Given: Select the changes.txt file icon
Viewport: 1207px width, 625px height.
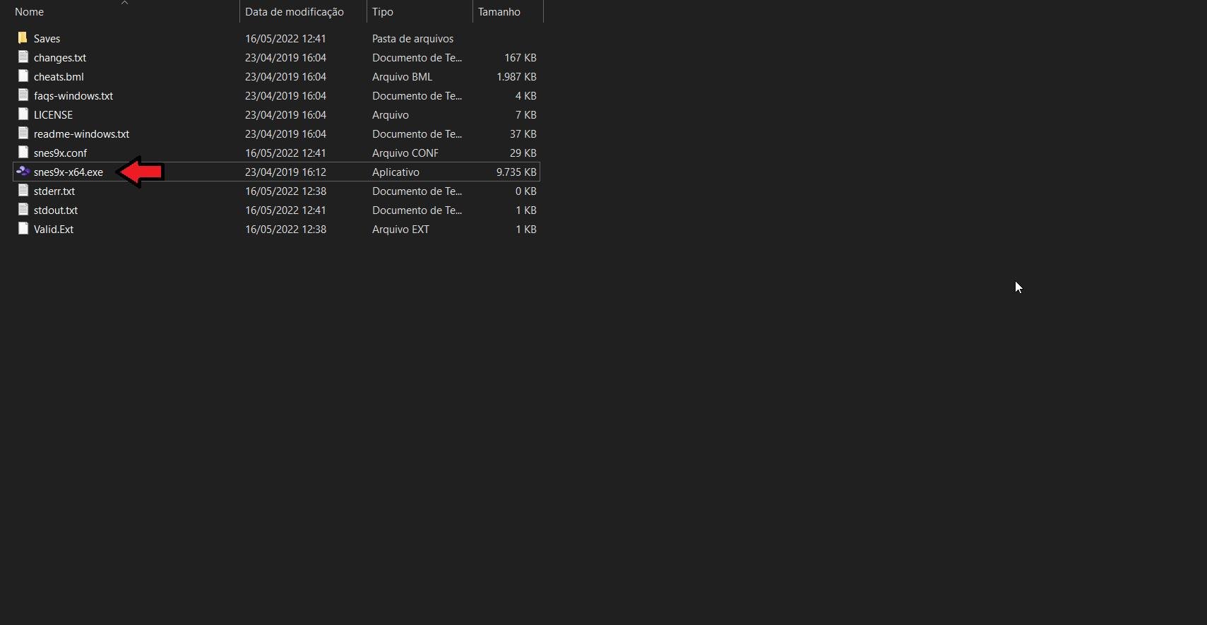Looking at the screenshot, I should (23, 57).
